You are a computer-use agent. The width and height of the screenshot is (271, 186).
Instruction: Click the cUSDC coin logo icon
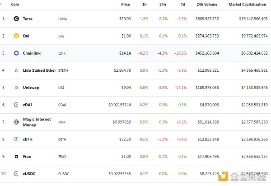pos(16,173)
